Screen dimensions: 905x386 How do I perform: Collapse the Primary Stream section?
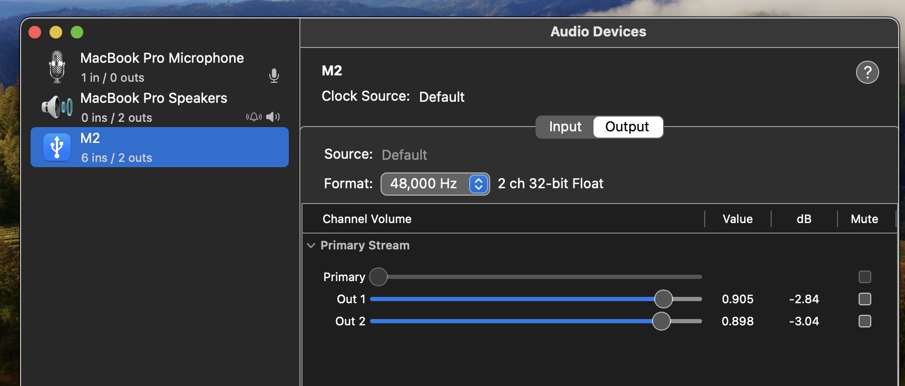coord(311,246)
